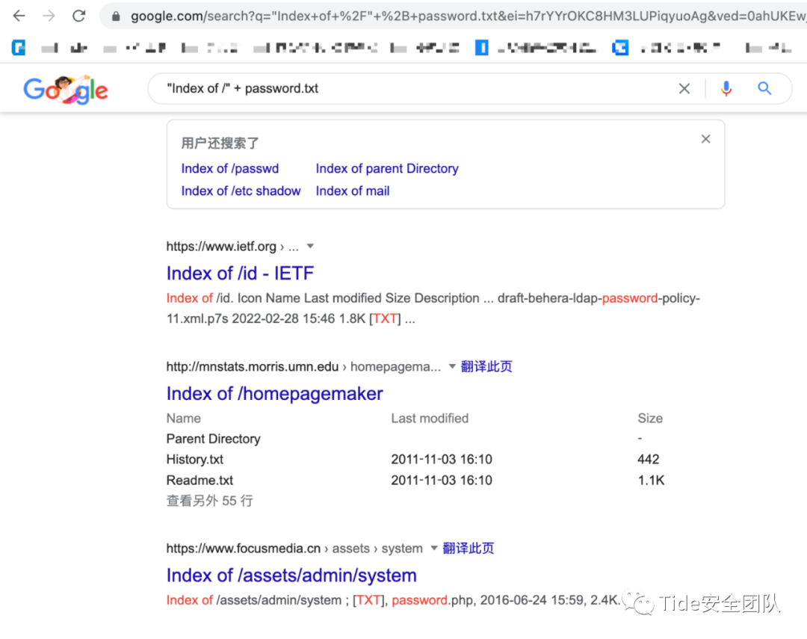The width and height of the screenshot is (807, 639).
Task: Click the forward navigation arrow
Action: coord(48,14)
